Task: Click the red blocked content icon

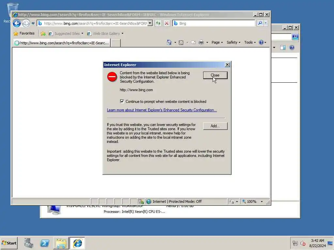Action: pyautogui.click(x=112, y=77)
